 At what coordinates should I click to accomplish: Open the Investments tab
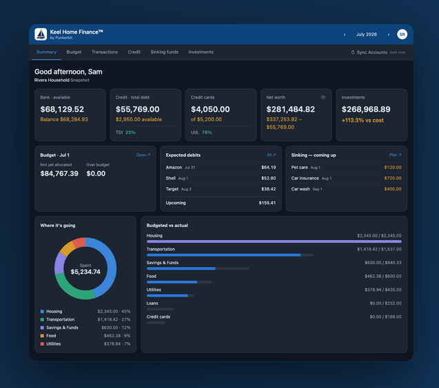click(201, 52)
